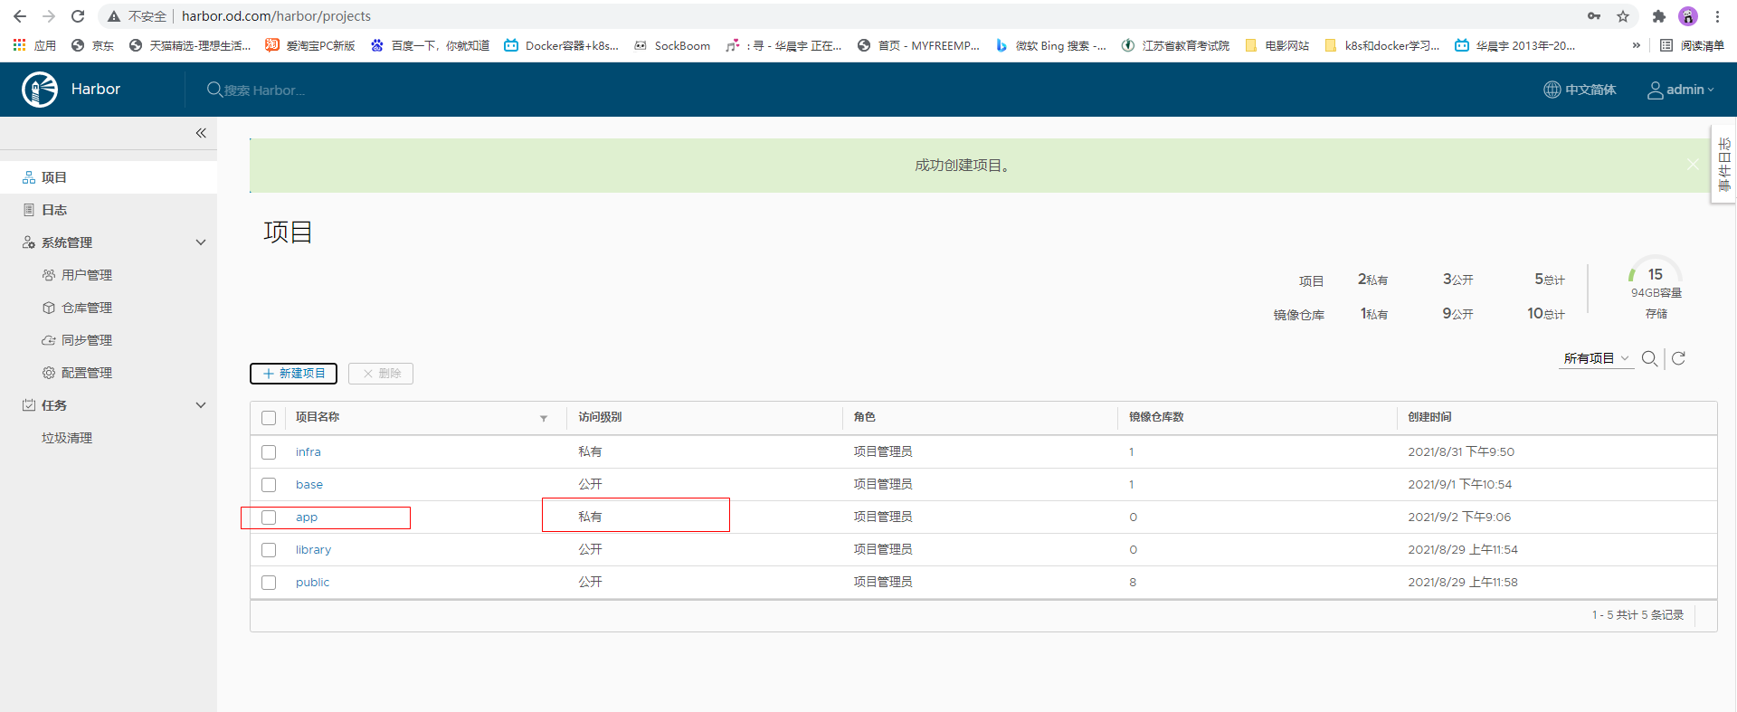Sort by 访问级别 column header
This screenshot has width=1737, height=712.
[x=600, y=417]
